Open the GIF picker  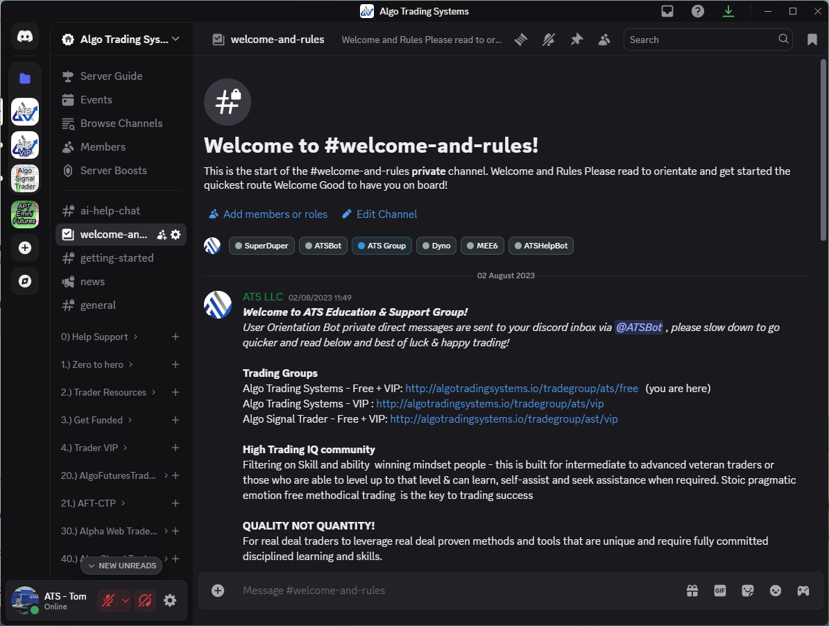720,591
